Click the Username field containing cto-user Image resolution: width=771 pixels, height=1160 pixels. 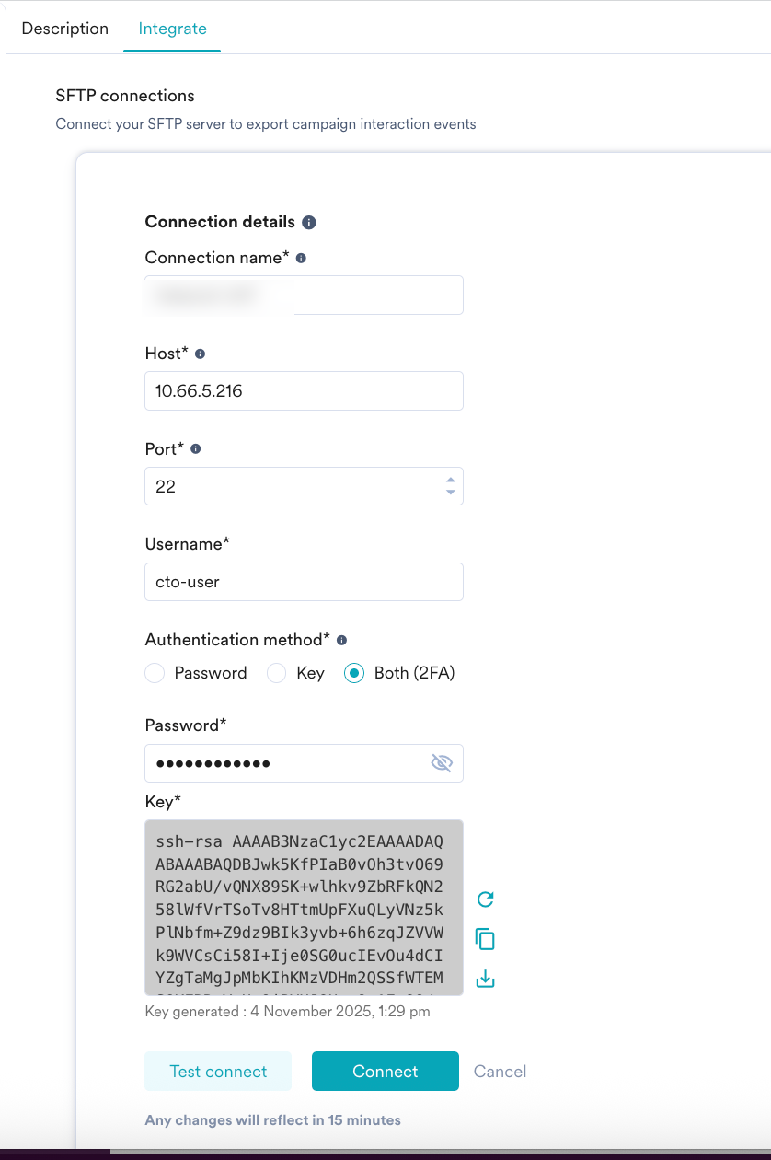click(304, 582)
